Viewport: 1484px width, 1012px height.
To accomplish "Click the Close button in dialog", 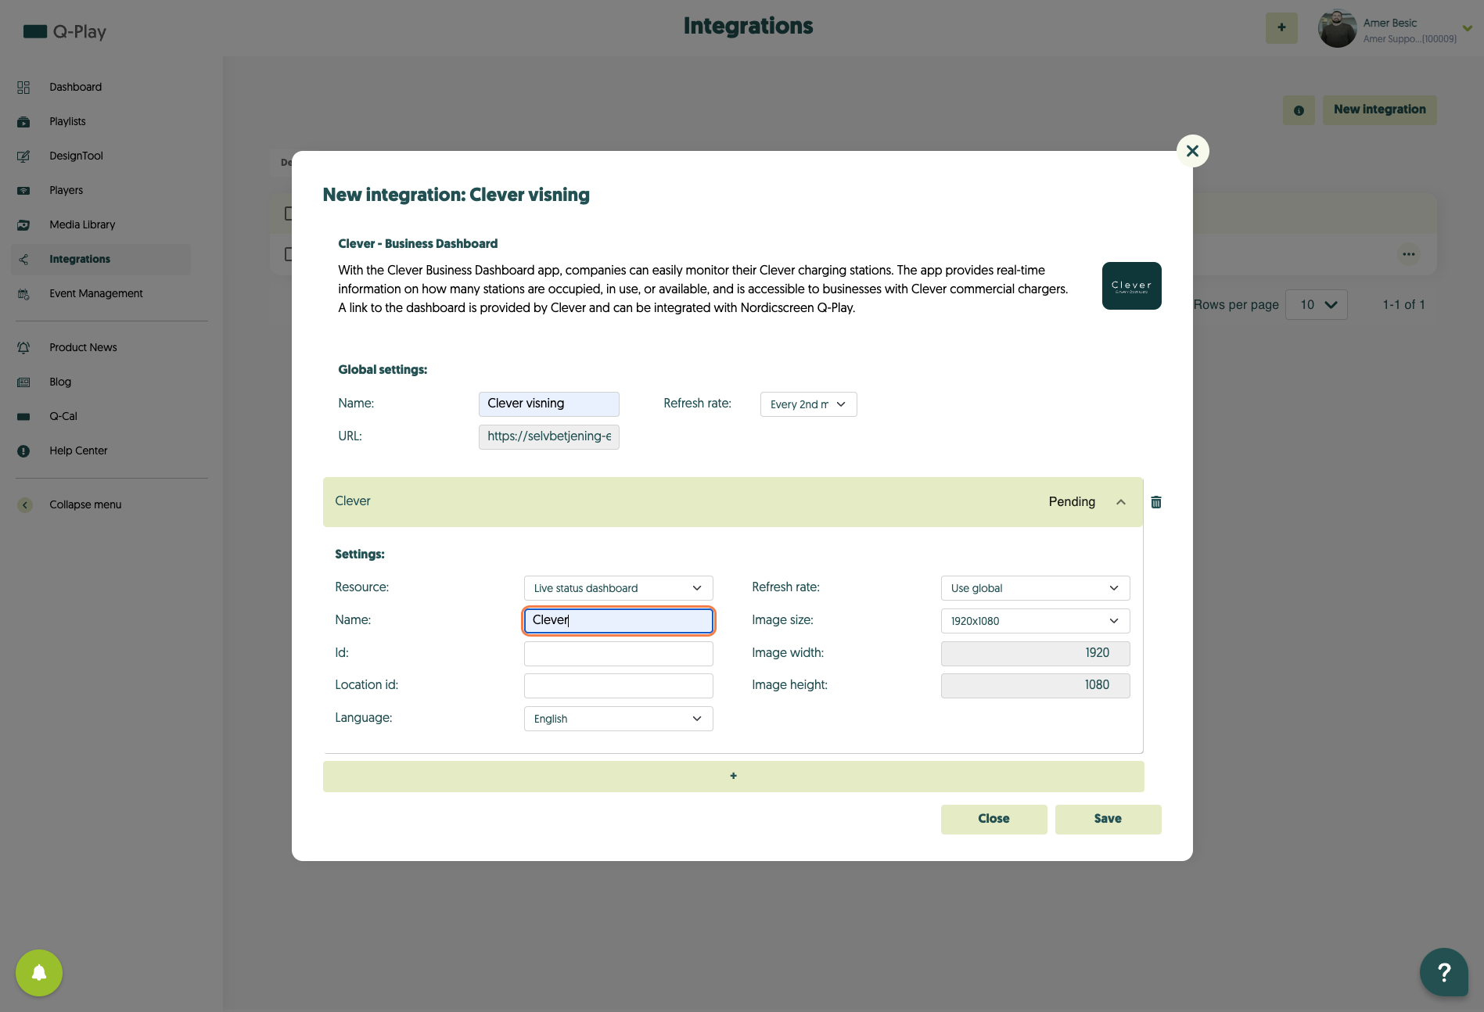I will click(994, 819).
